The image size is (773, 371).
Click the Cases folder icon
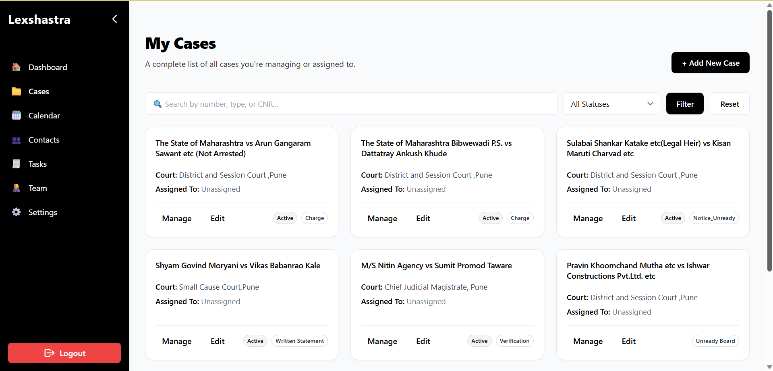click(16, 91)
